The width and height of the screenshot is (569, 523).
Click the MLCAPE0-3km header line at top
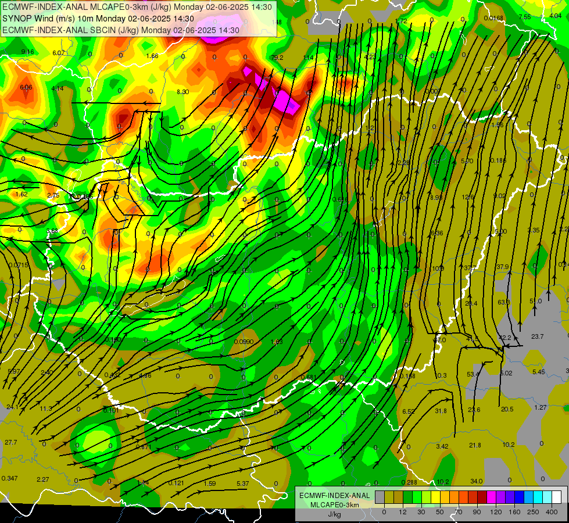tap(137, 7)
